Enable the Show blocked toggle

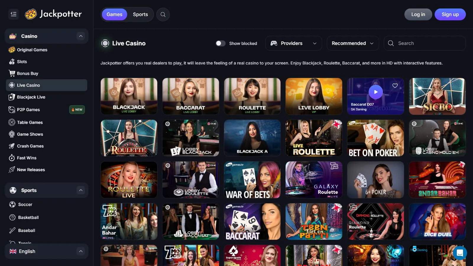click(221, 43)
